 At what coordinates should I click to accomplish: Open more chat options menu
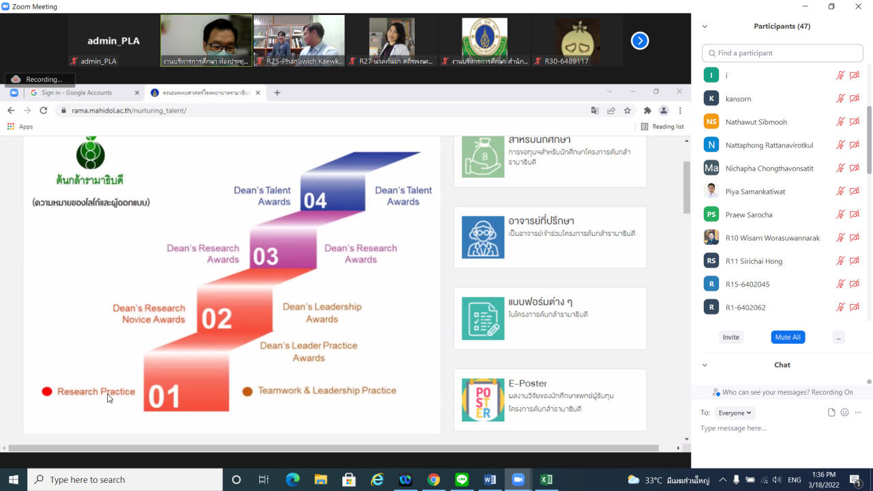tap(858, 413)
